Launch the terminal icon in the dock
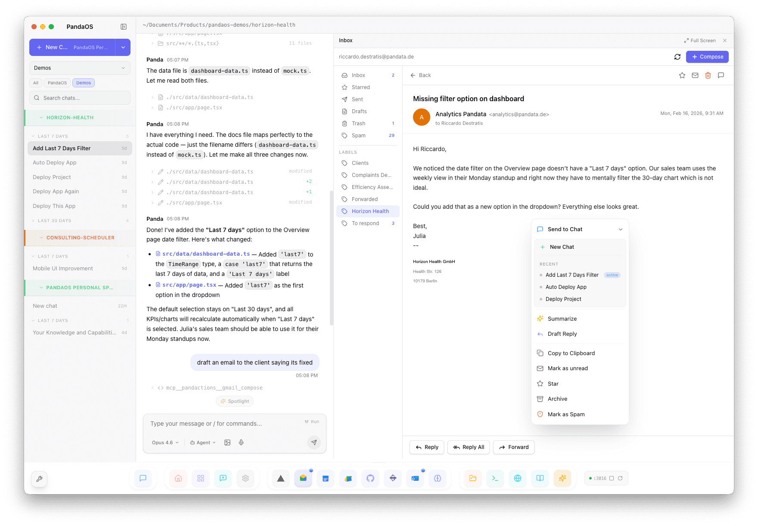This screenshot has width=758, height=526. (495, 478)
